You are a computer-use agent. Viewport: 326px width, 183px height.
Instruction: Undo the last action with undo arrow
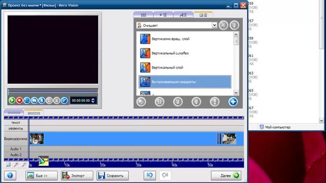coord(149,175)
